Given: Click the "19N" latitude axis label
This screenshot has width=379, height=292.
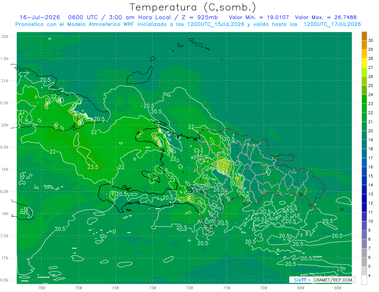Looking at the screenshot, I should (x=4, y=169).
